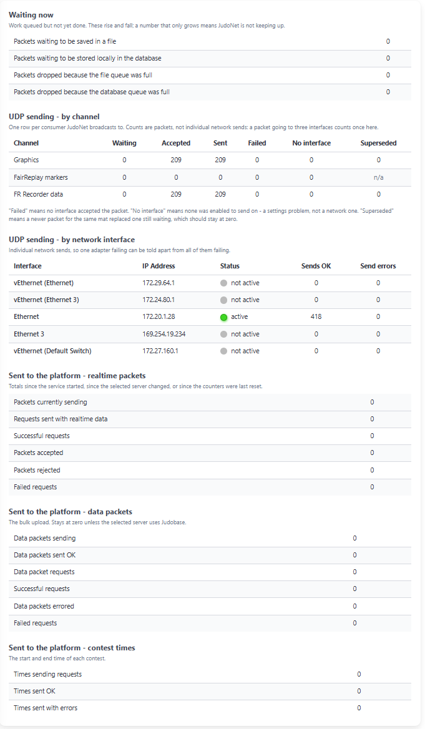The width and height of the screenshot is (425, 729).
Task: Click the 'Sent to the platform - contest times' heading
Action: tap(72, 648)
